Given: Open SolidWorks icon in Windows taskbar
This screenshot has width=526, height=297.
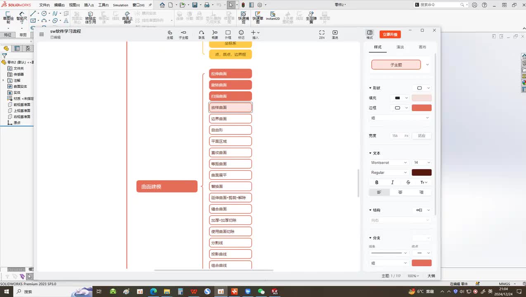Looking at the screenshot, I should click(275, 291).
